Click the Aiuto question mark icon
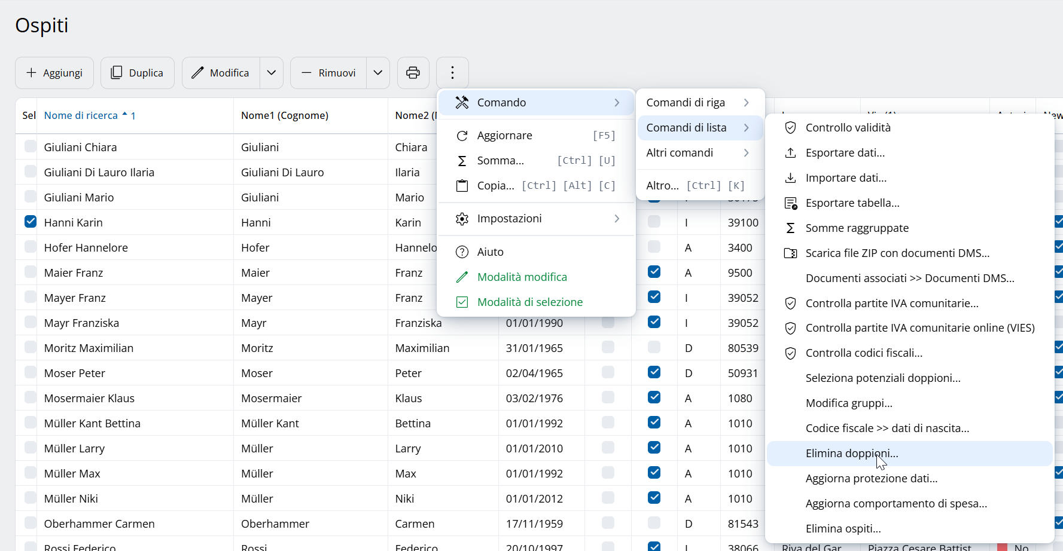The height and width of the screenshot is (551, 1063). click(x=462, y=252)
